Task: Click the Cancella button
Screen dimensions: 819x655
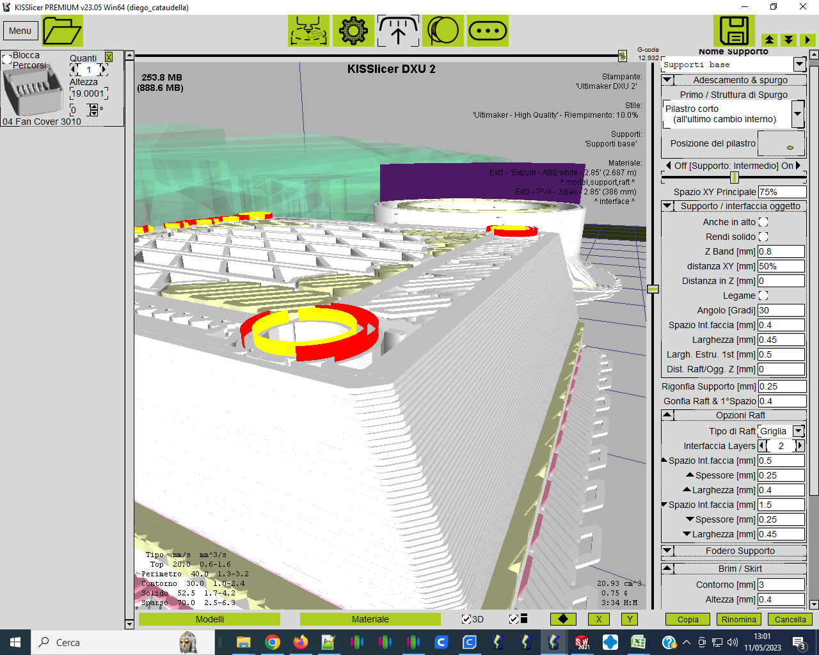Action: point(790,619)
